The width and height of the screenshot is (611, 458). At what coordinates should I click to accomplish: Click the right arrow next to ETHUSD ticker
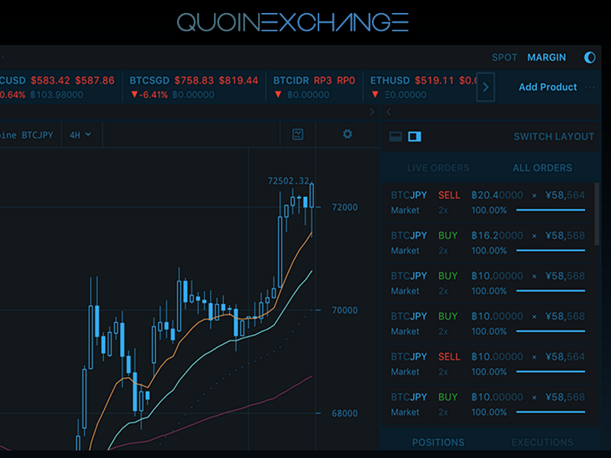coord(486,87)
